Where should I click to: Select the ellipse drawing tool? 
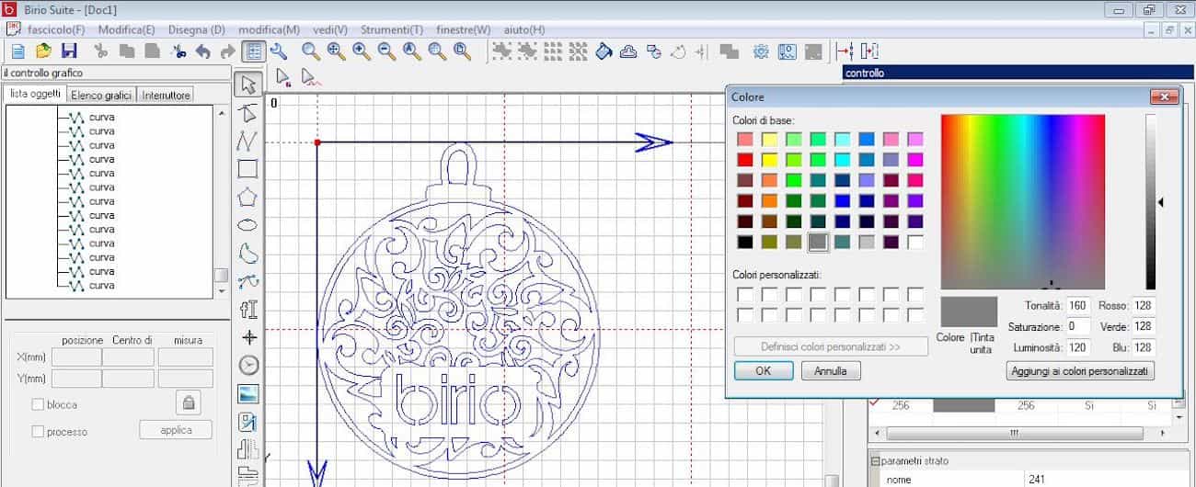point(247,225)
